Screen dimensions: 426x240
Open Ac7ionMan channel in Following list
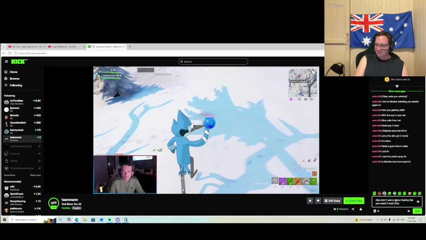[22, 102]
